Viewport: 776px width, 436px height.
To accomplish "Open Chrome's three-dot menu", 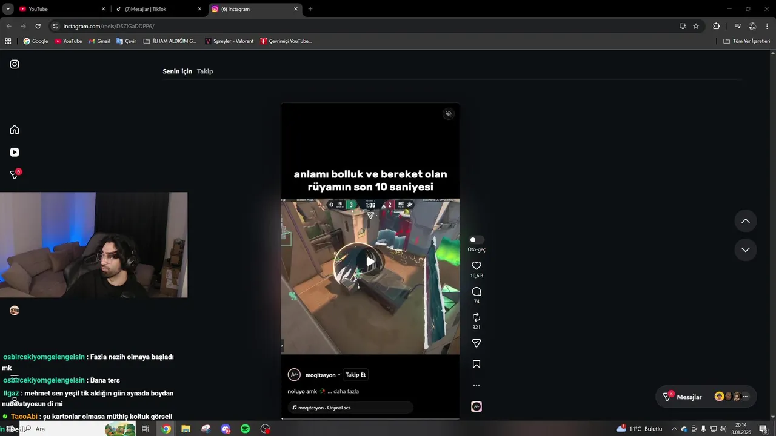I will (767, 26).
